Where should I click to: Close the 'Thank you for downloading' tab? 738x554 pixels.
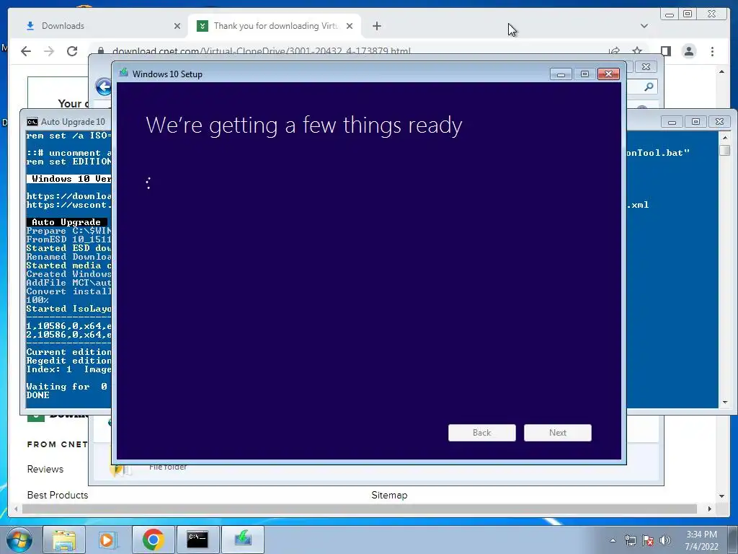click(x=350, y=26)
